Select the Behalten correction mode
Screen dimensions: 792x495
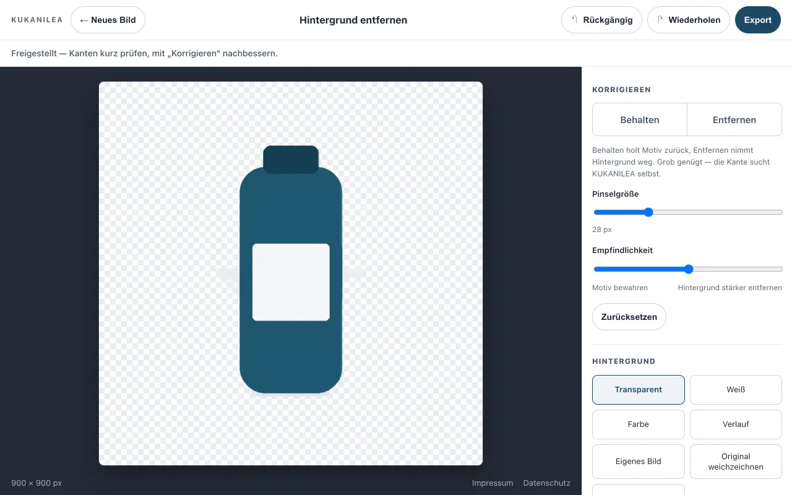(x=640, y=119)
